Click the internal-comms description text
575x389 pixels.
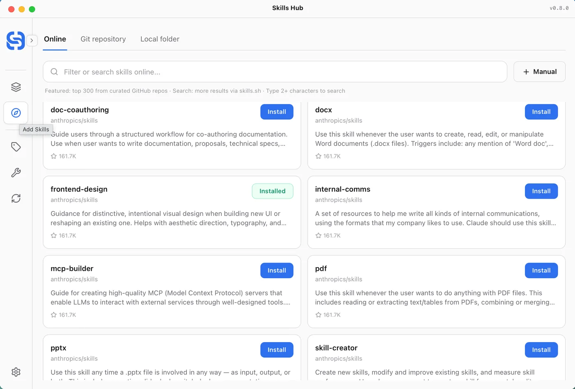[x=435, y=218]
